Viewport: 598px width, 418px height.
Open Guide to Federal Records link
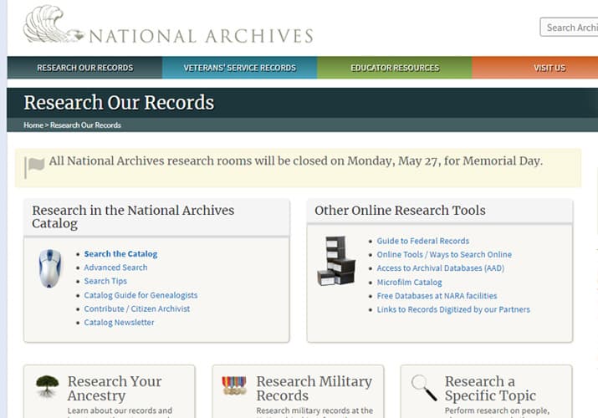[423, 241]
